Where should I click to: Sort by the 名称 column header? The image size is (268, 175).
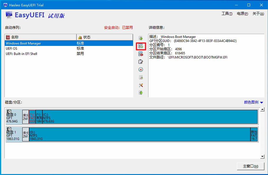click(41, 37)
